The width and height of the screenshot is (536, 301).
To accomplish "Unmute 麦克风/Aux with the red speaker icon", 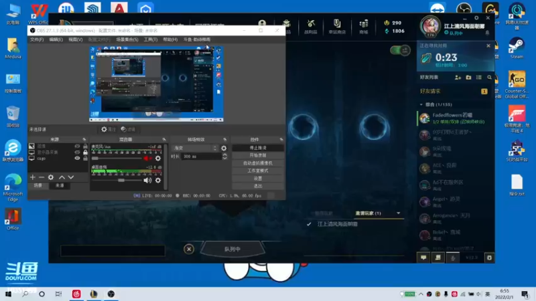I will tap(147, 159).
